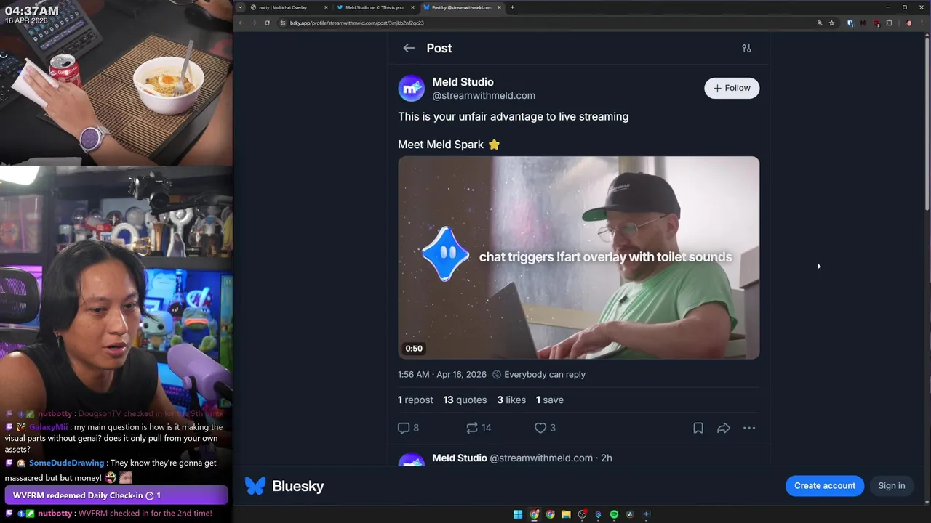This screenshot has height=523, width=931.
Task: Click the second Chrome taskbar icon
Action: [x=550, y=514]
